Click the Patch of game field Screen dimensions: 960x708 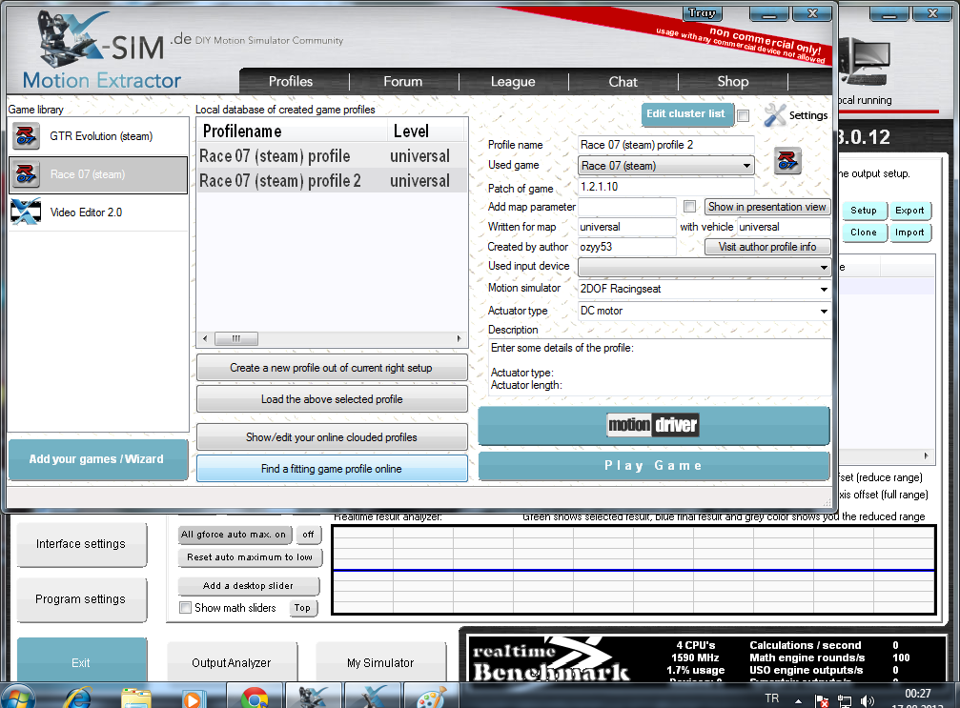click(x=665, y=187)
